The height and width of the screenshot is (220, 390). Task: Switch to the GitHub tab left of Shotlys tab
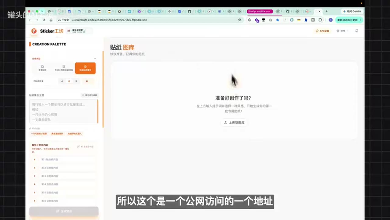(190, 11)
